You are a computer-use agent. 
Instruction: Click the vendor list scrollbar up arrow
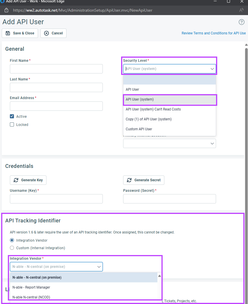[x=159, y=276]
